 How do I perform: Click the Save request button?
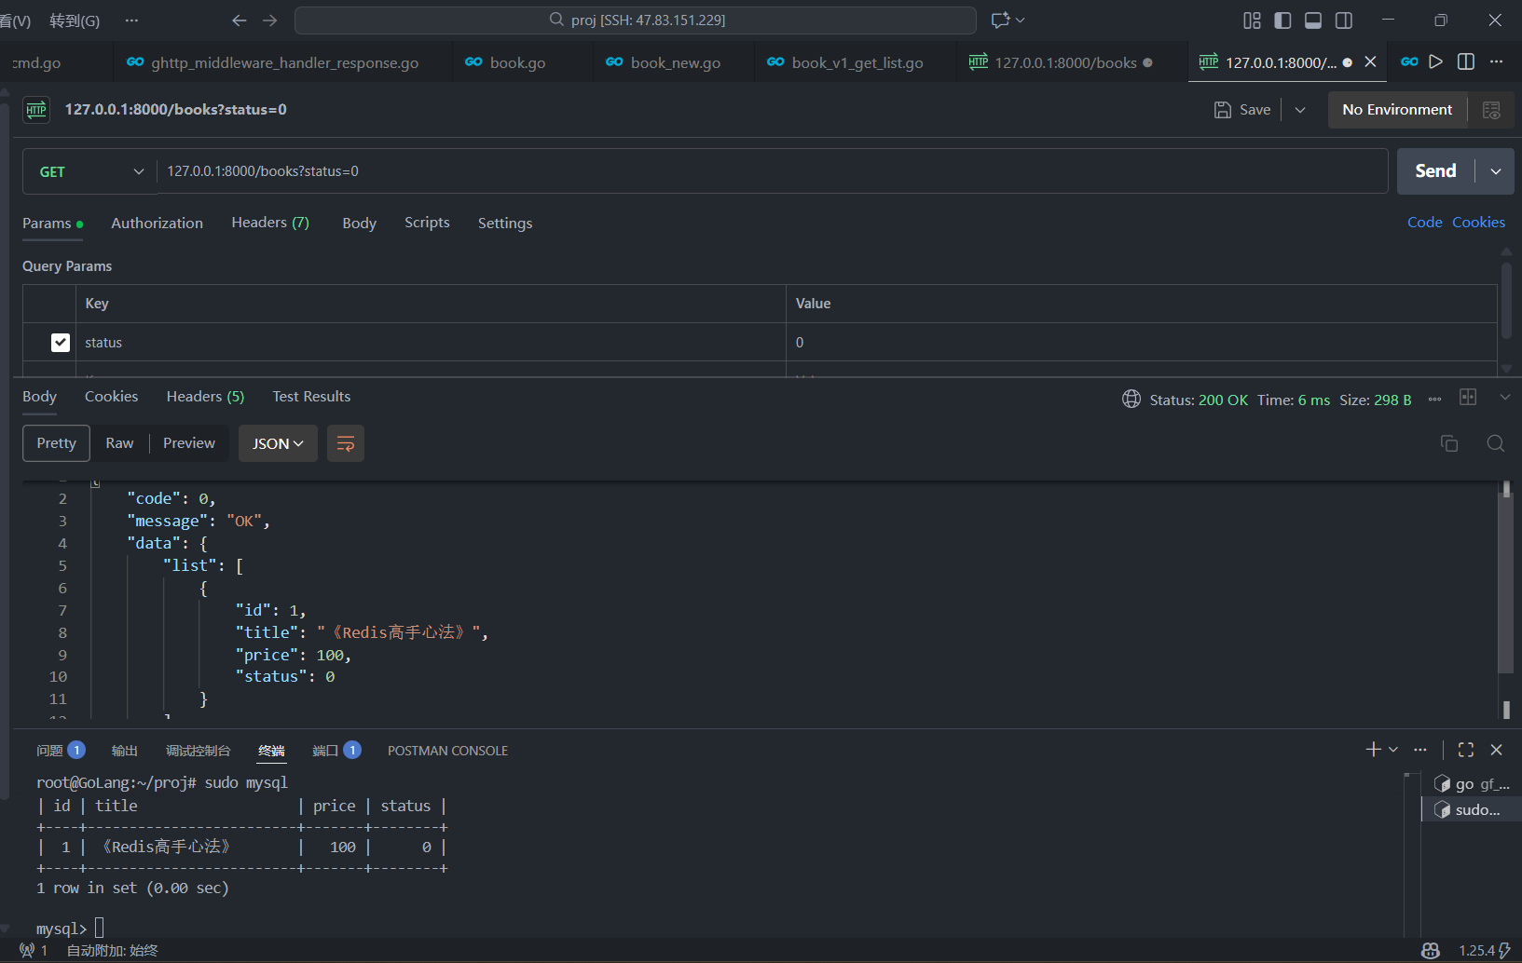click(x=1243, y=110)
